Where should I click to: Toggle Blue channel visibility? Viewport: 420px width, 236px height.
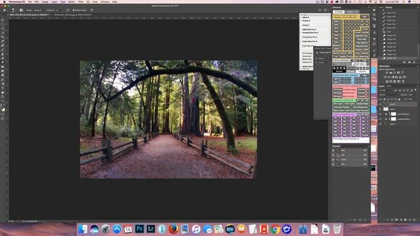[333, 165]
